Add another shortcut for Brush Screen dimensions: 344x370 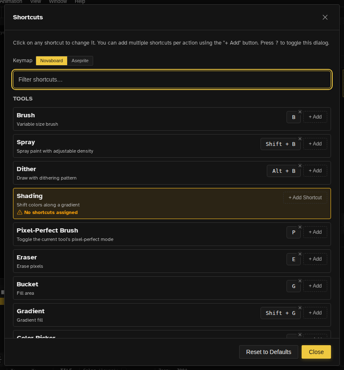coord(315,117)
